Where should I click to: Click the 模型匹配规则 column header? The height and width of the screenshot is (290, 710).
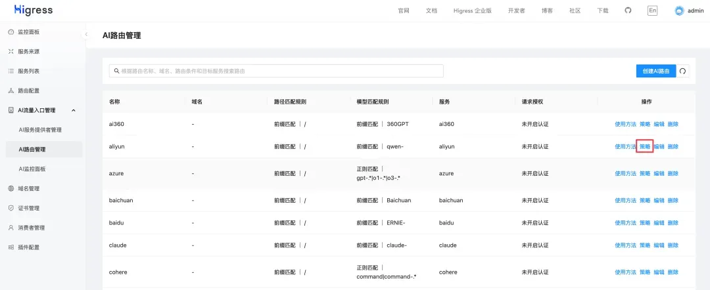[372, 102]
